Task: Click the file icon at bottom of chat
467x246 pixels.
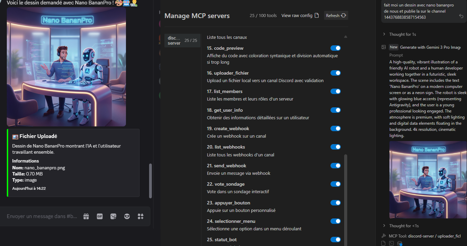Action: pyautogui.click(x=384, y=243)
